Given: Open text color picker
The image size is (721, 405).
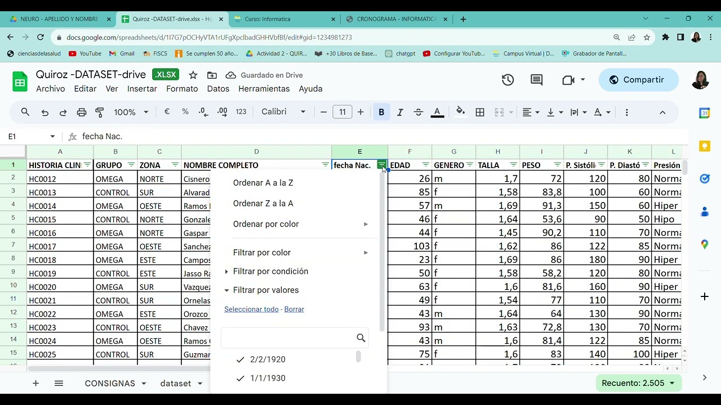Looking at the screenshot, I should (x=437, y=112).
